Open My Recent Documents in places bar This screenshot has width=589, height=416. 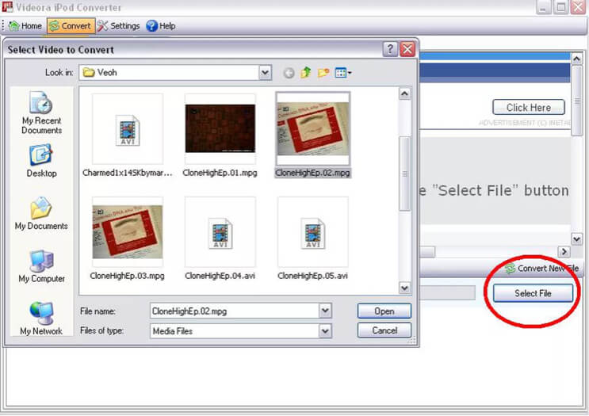point(41,113)
